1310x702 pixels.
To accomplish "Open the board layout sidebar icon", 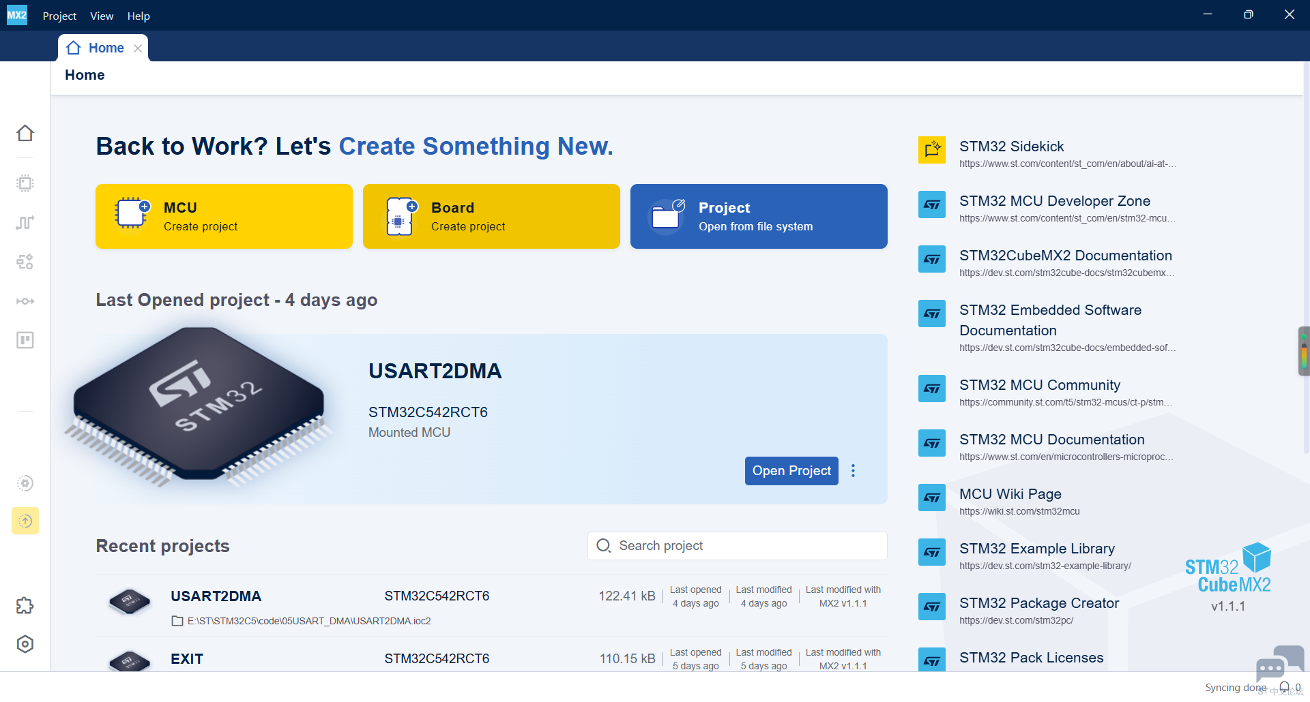I will pyautogui.click(x=25, y=340).
